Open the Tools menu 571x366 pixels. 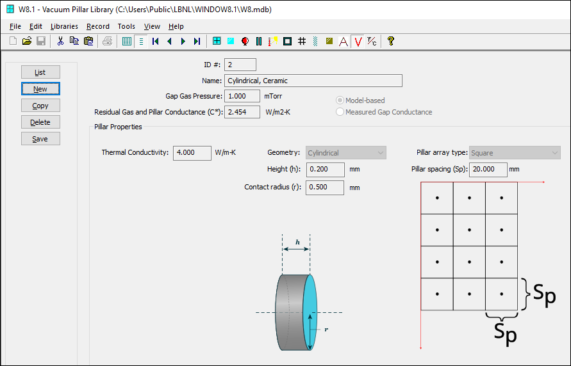pyautogui.click(x=126, y=26)
